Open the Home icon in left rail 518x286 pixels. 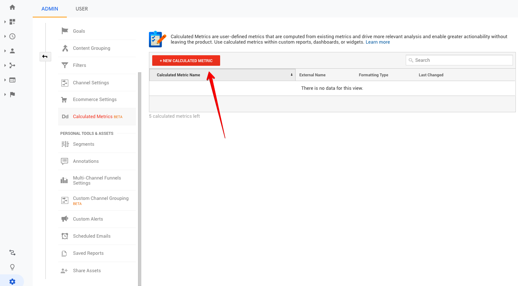coord(12,7)
